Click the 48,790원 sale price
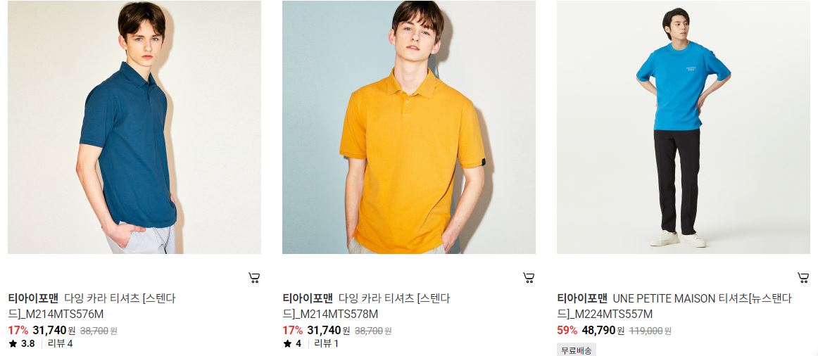Screen dimensions: 818x356 pos(603,331)
